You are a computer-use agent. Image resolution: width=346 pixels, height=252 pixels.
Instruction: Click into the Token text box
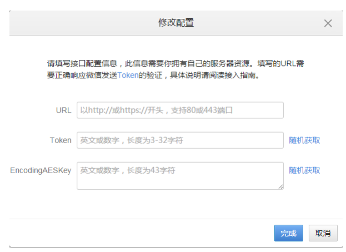pyautogui.click(x=180, y=140)
